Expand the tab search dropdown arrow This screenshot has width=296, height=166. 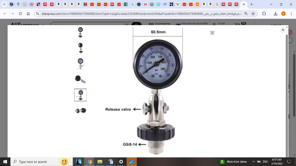tap(4, 4)
